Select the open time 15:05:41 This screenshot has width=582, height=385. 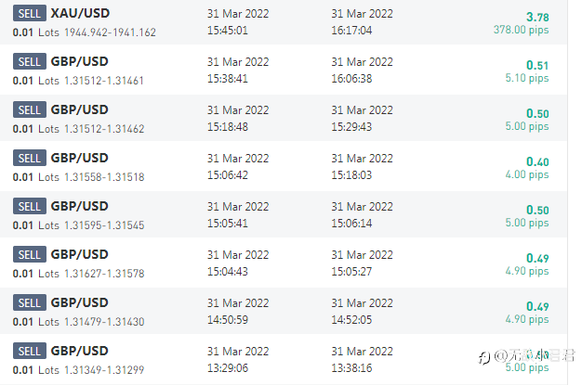pos(227,224)
